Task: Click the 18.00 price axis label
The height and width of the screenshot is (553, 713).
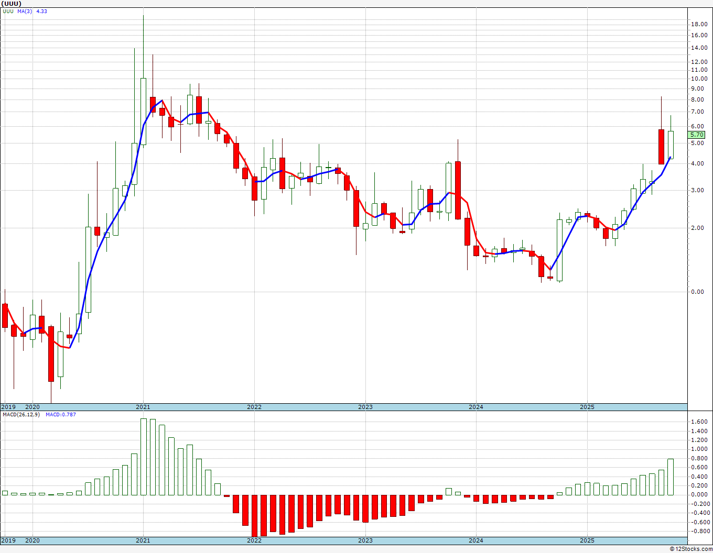Action: 698,24
